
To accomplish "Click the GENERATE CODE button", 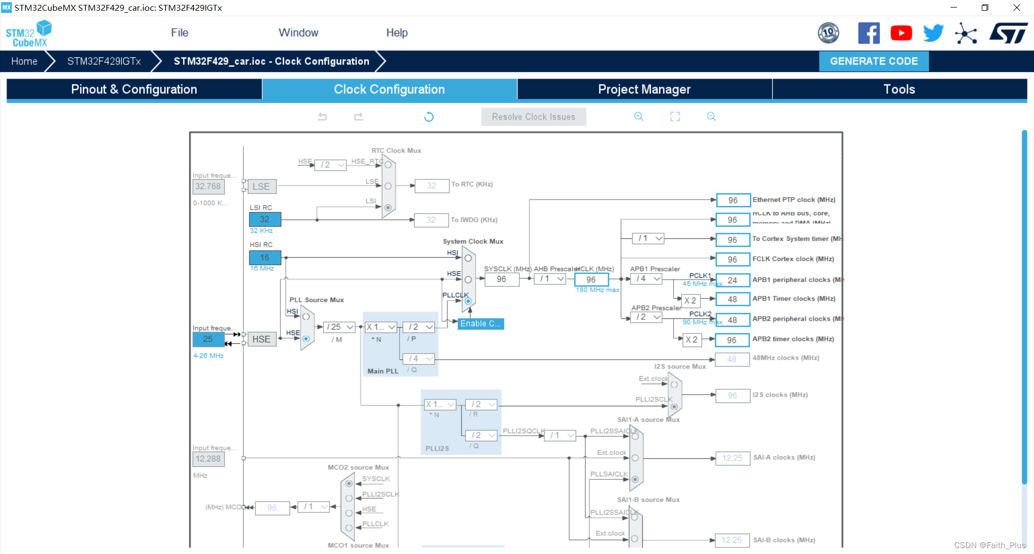I will click(874, 61).
